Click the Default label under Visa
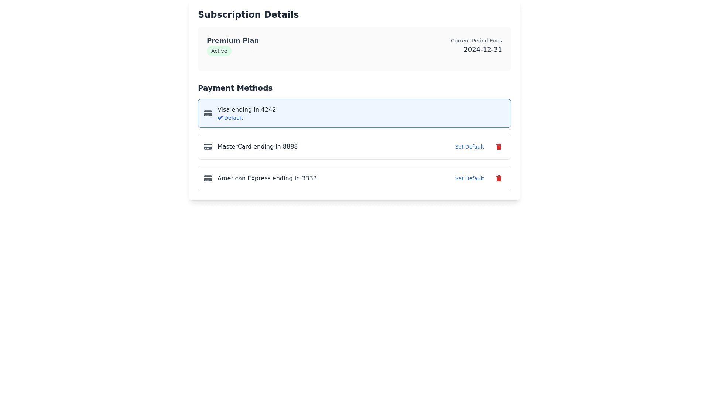The width and height of the screenshot is (709, 399). click(x=233, y=118)
